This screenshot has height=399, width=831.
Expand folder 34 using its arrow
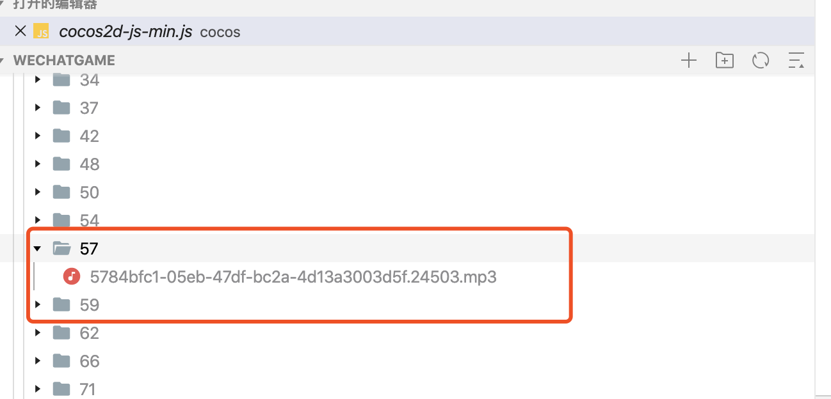38,80
